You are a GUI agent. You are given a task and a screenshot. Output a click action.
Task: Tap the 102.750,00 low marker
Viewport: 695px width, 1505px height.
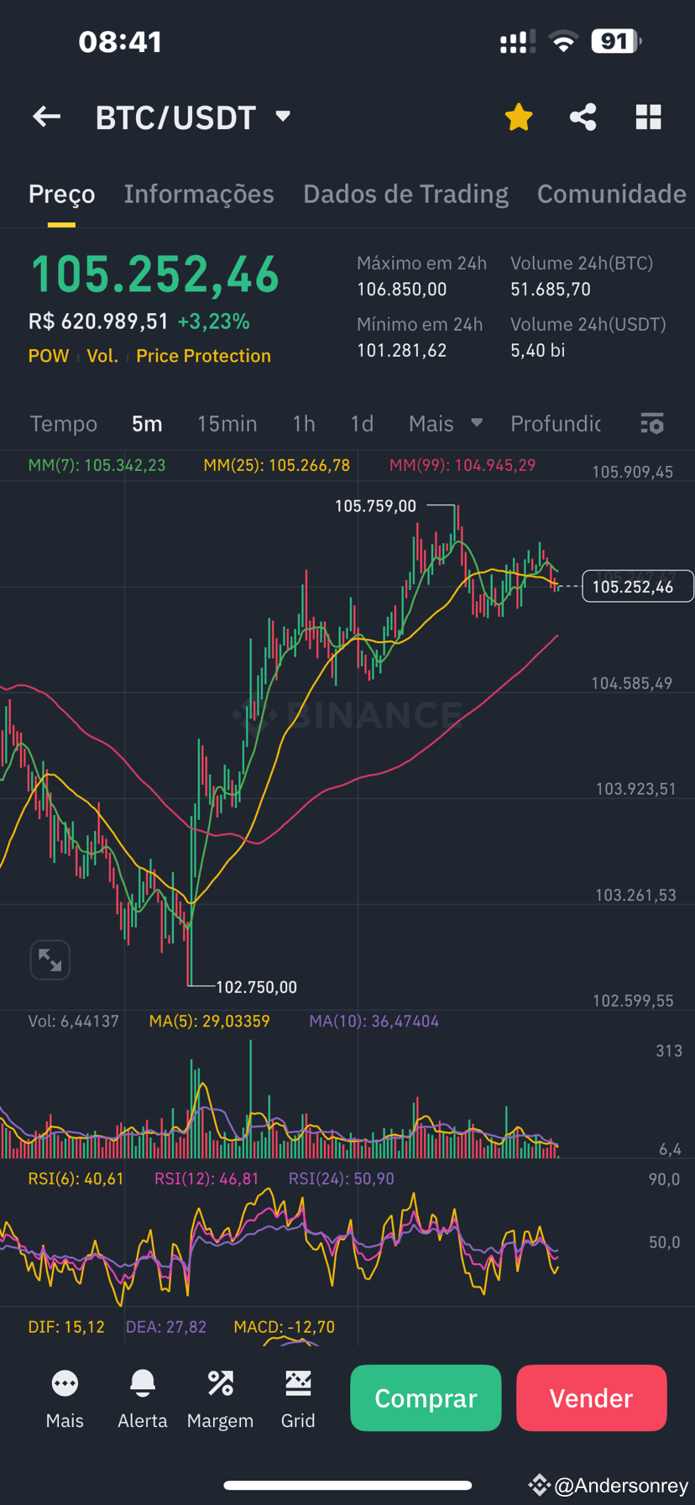pos(256,987)
